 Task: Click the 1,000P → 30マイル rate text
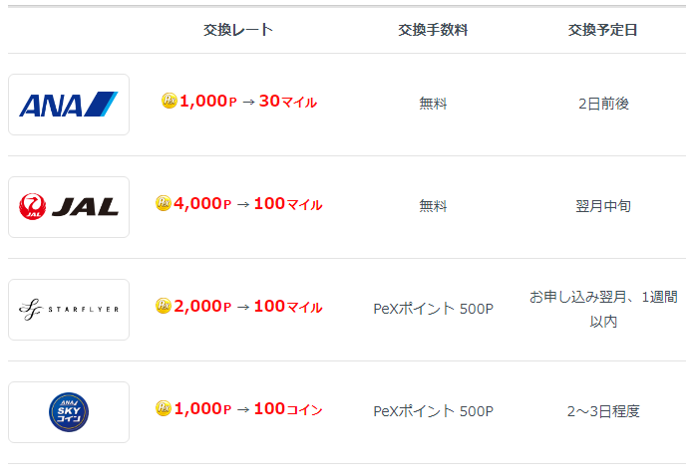[x=248, y=102]
